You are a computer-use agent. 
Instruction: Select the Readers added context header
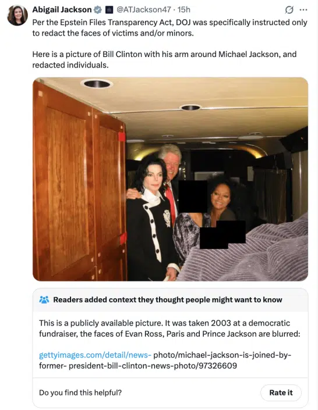168,300
